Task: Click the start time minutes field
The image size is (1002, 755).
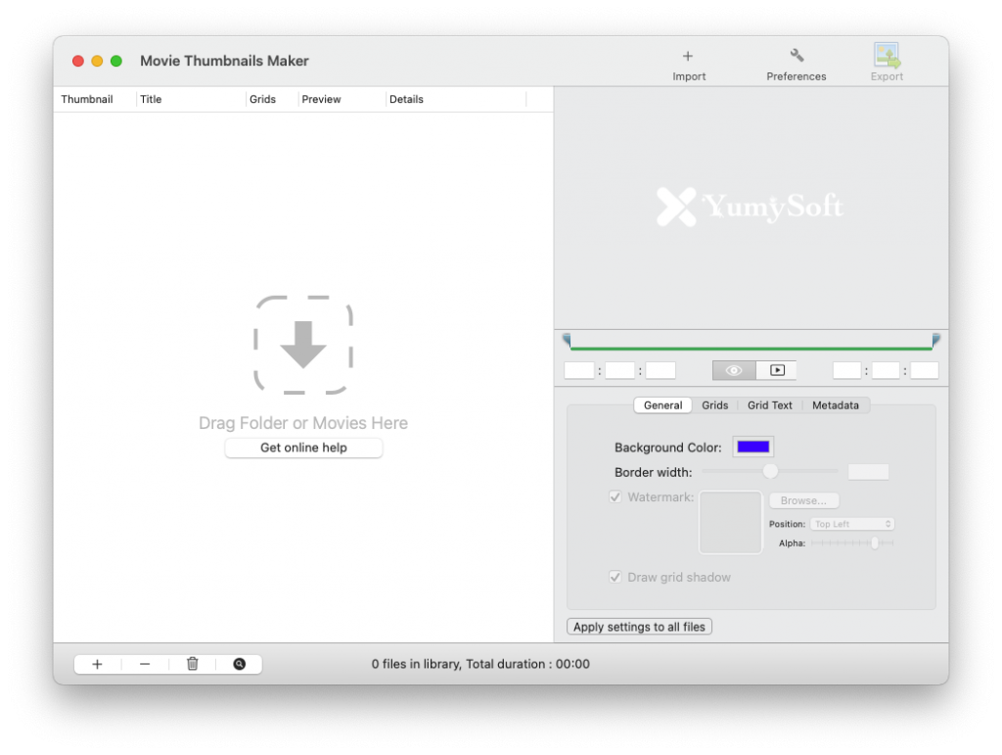Action: pyautogui.click(x=619, y=371)
